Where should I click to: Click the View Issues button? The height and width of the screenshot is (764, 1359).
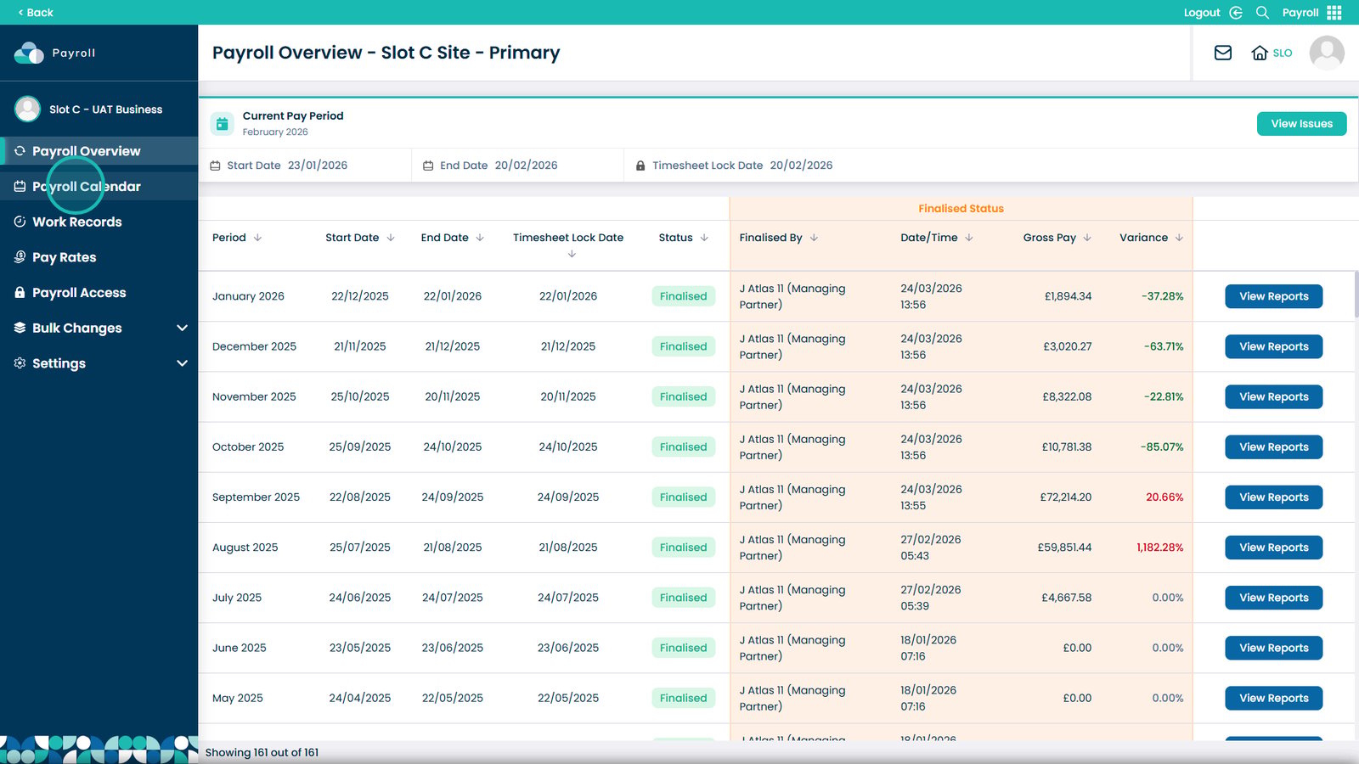pyautogui.click(x=1301, y=124)
